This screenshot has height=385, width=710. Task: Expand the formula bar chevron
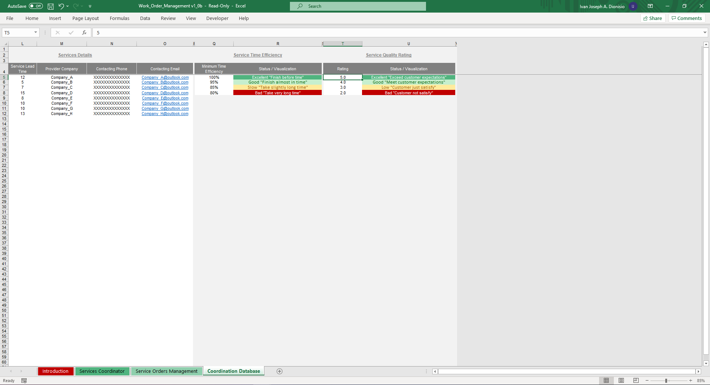[705, 33]
